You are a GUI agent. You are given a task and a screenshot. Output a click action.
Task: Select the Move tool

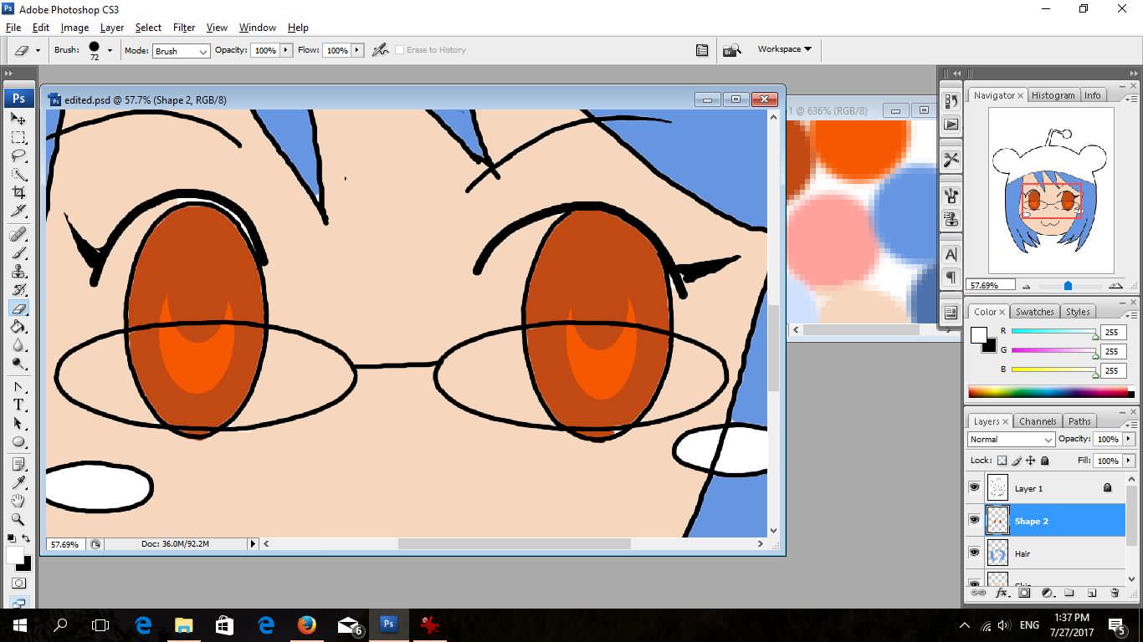18,119
